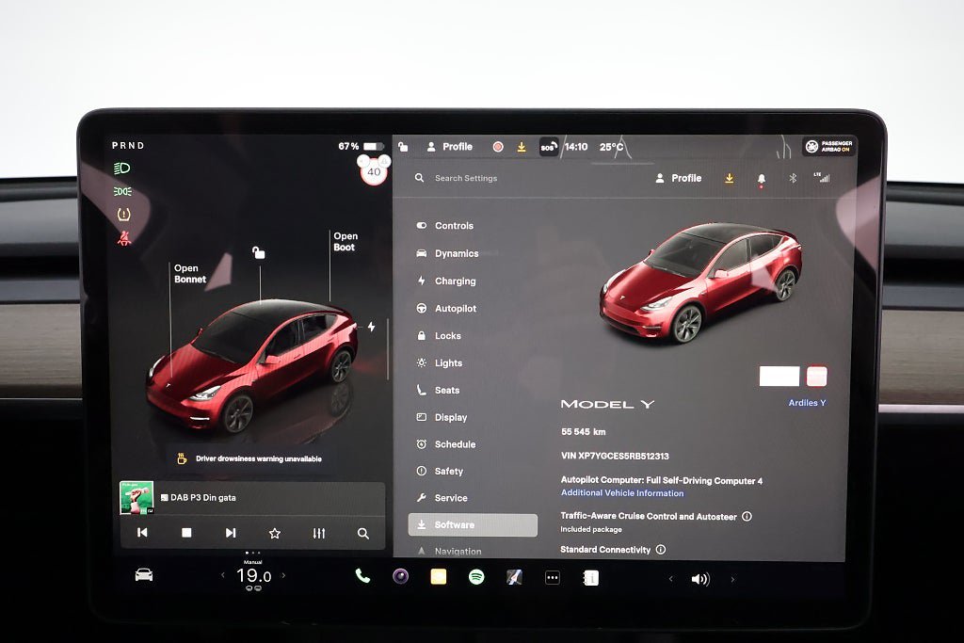Image resolution: width=964 pixels, height=643 pixels.
Task: Increase cabin temperature with right arrow
Action: (x=283, y=575)
